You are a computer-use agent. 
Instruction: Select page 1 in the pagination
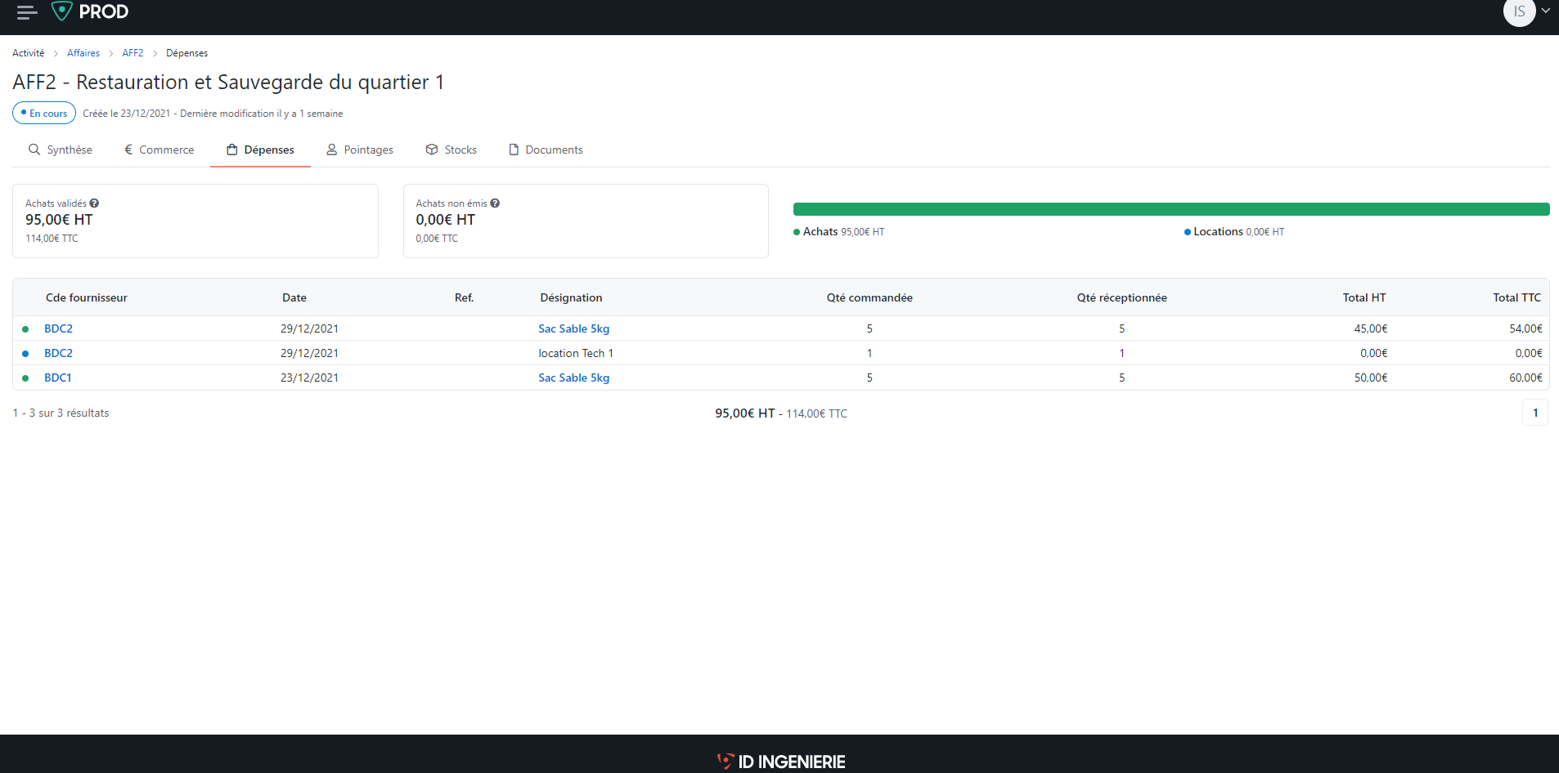[x=1534, y=413]
